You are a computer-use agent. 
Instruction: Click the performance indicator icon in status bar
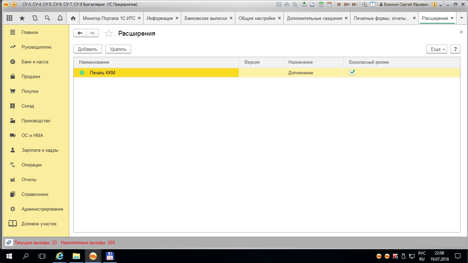(x=9, y=242)
